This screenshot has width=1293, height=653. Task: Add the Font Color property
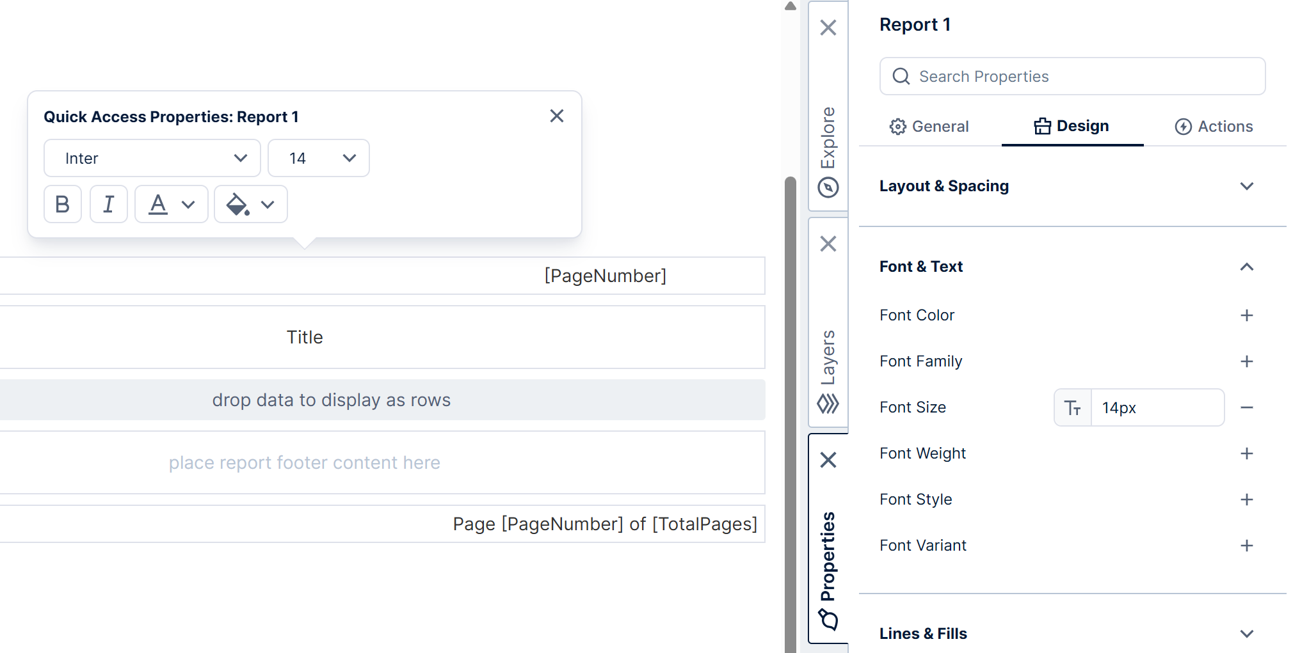[1246, 315]
